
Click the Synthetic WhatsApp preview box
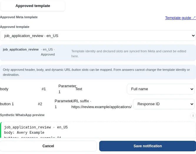pos(98,130)
